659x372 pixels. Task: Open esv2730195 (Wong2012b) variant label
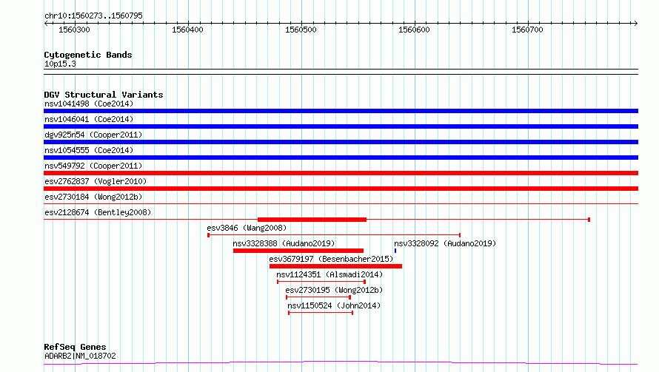click(x=334, y=290)
